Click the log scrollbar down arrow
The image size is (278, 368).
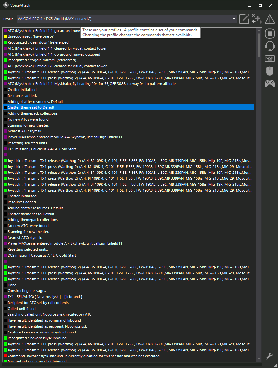tap(259, 359)
